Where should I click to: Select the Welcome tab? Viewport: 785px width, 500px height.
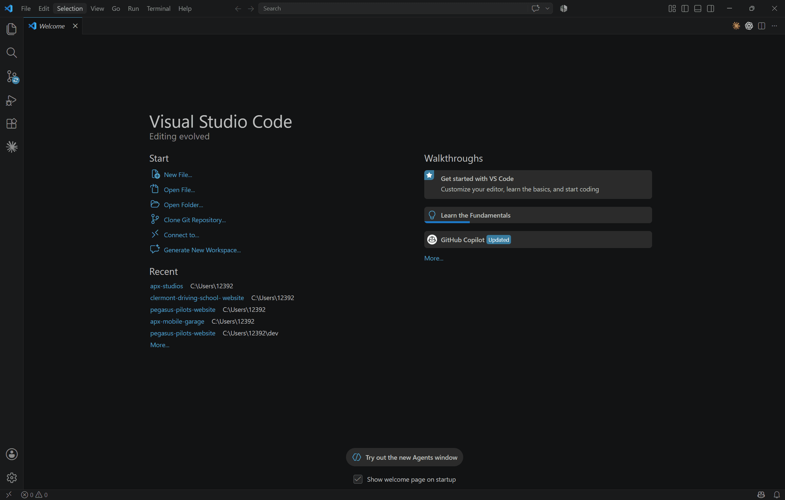pyautogui.click(x=52, y=26)
